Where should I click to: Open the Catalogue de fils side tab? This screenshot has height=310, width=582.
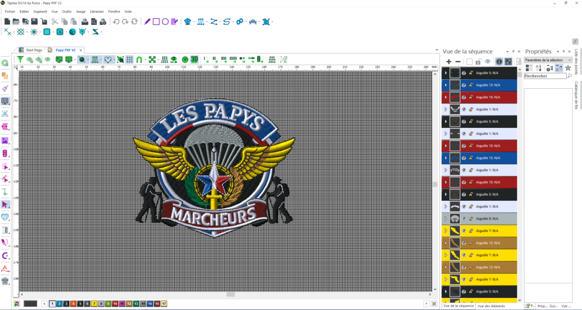pyautogui.click(x=576, y=96)
